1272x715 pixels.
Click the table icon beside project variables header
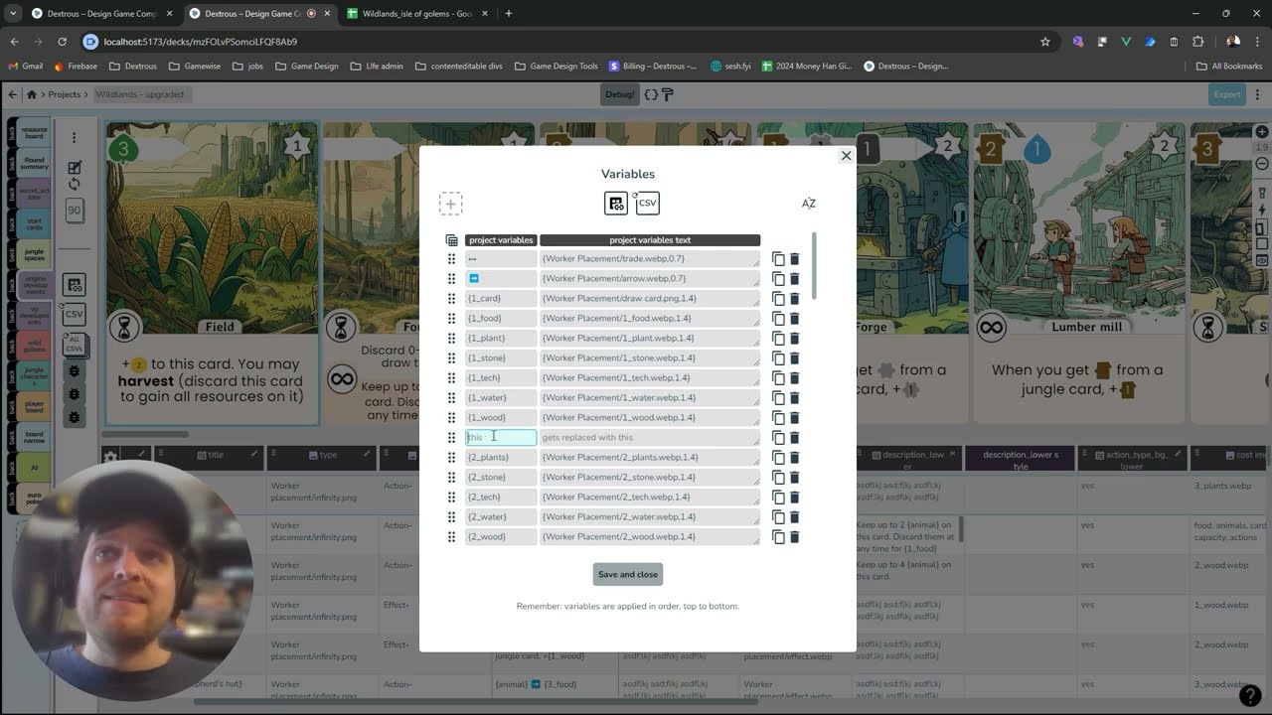click(x=452, y=240)
